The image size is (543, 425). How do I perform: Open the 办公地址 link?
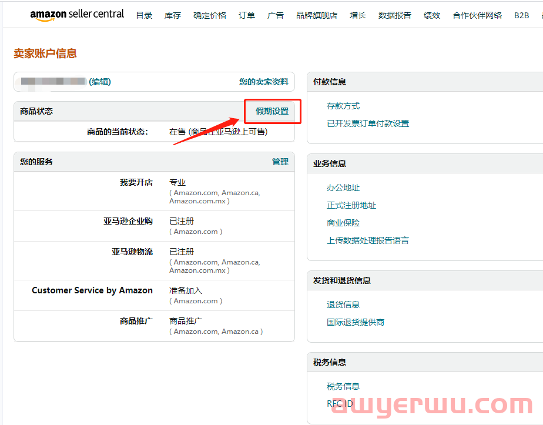click(x=343, y=188)
